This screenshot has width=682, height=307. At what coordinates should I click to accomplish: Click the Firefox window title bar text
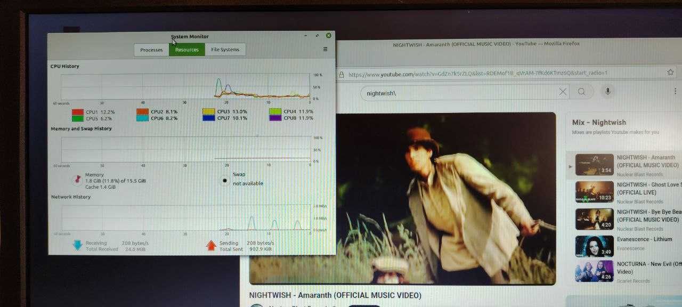tap(486, 44)
